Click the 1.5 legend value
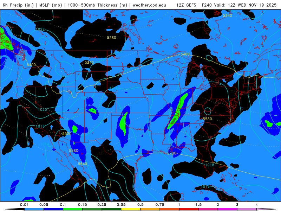This screenshot has height=211, width=281. 198,205
